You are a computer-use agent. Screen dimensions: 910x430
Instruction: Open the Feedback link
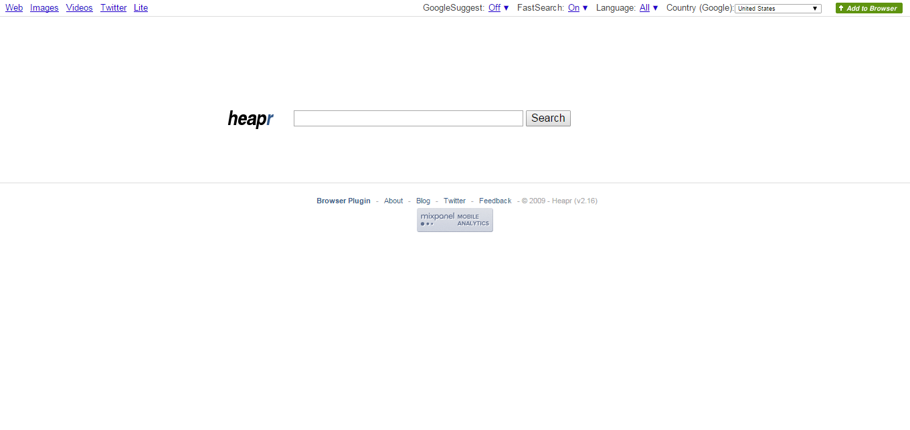(x=495, y=201)
